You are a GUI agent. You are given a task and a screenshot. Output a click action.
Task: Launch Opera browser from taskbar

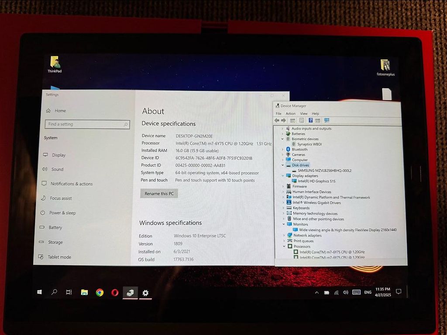[115, 293]
